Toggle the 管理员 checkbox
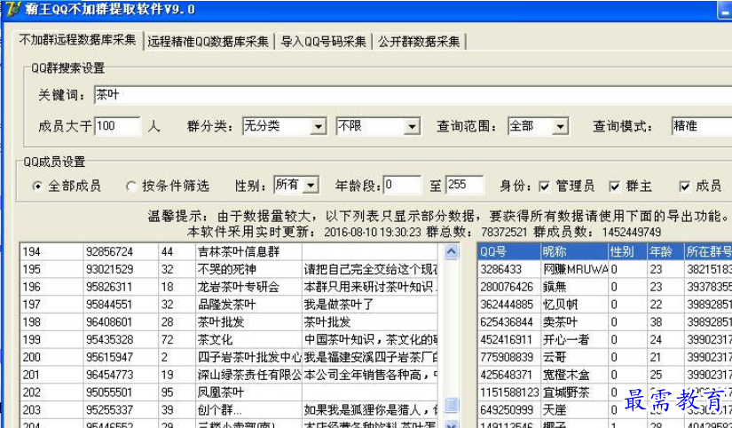The width and height of the screenshot is (732, 428). [x=544, y=186]
